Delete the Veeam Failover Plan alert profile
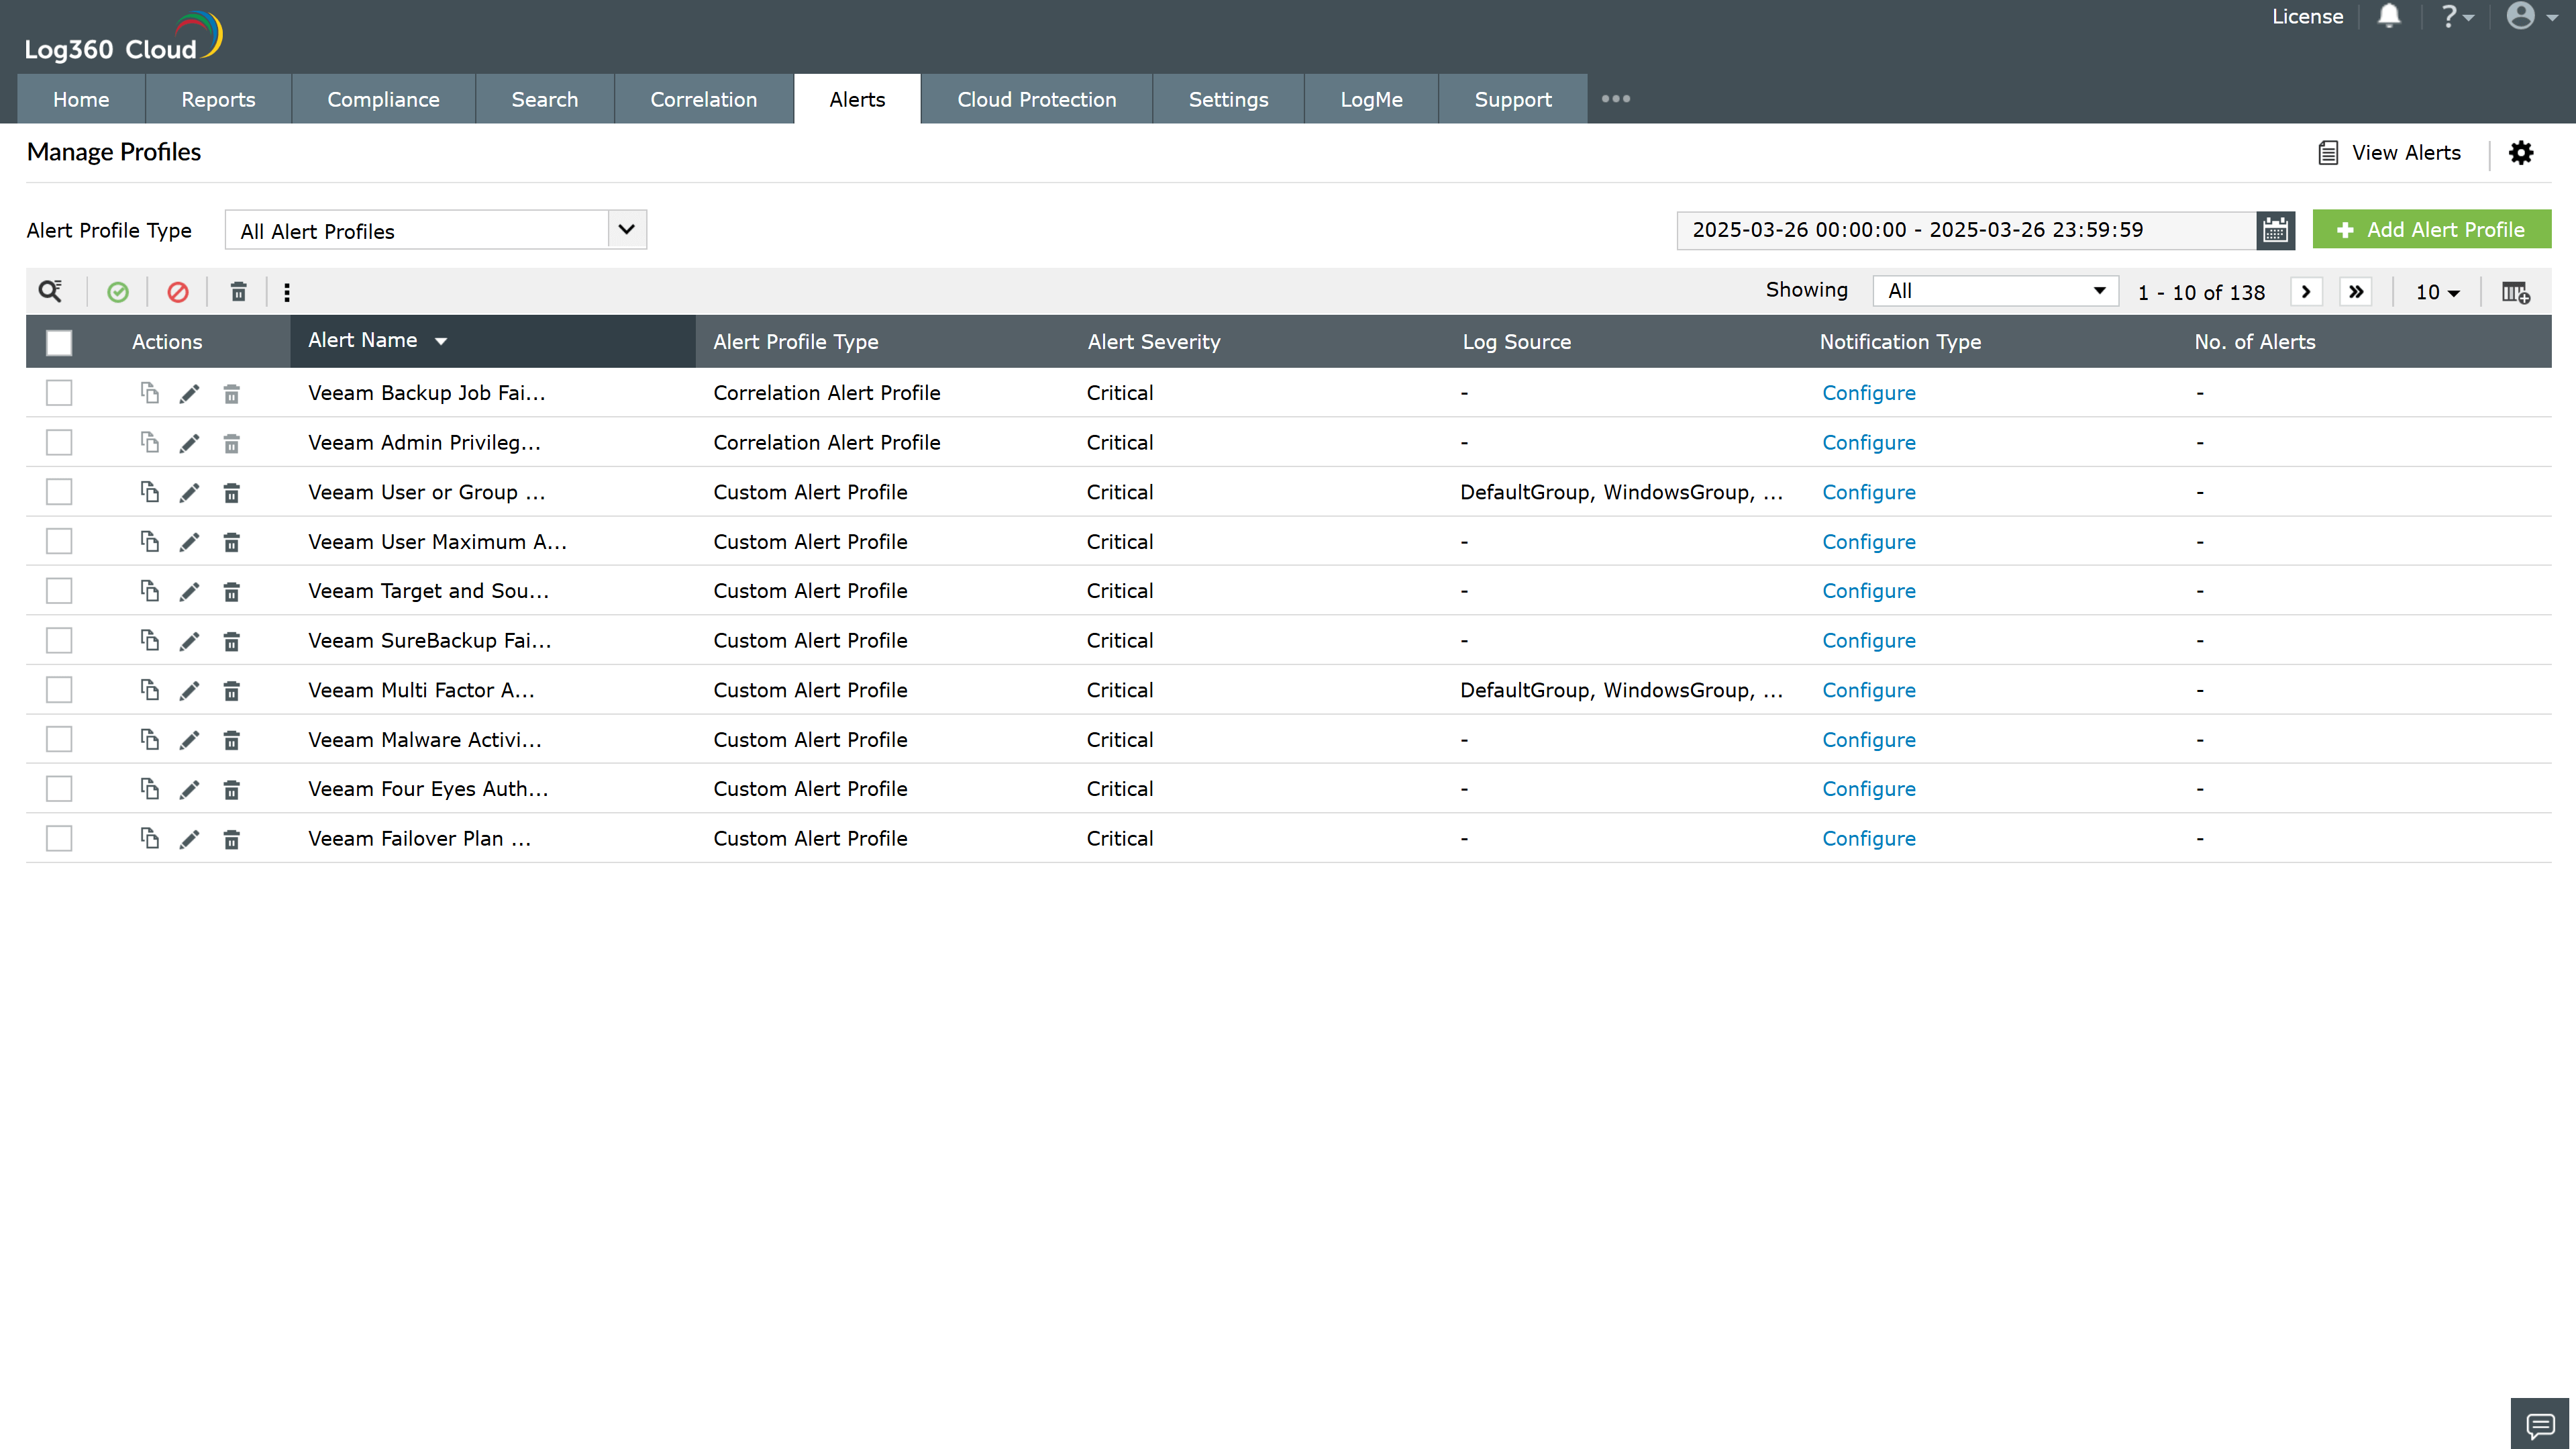 coord(231,839)
